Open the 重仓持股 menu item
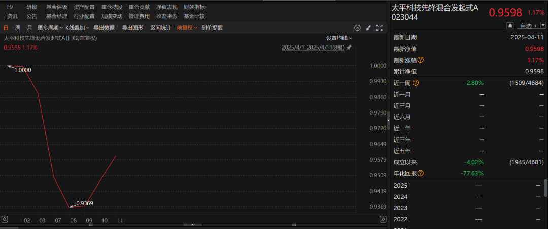Screen dimensions: 548x229 tap(111, 7)
